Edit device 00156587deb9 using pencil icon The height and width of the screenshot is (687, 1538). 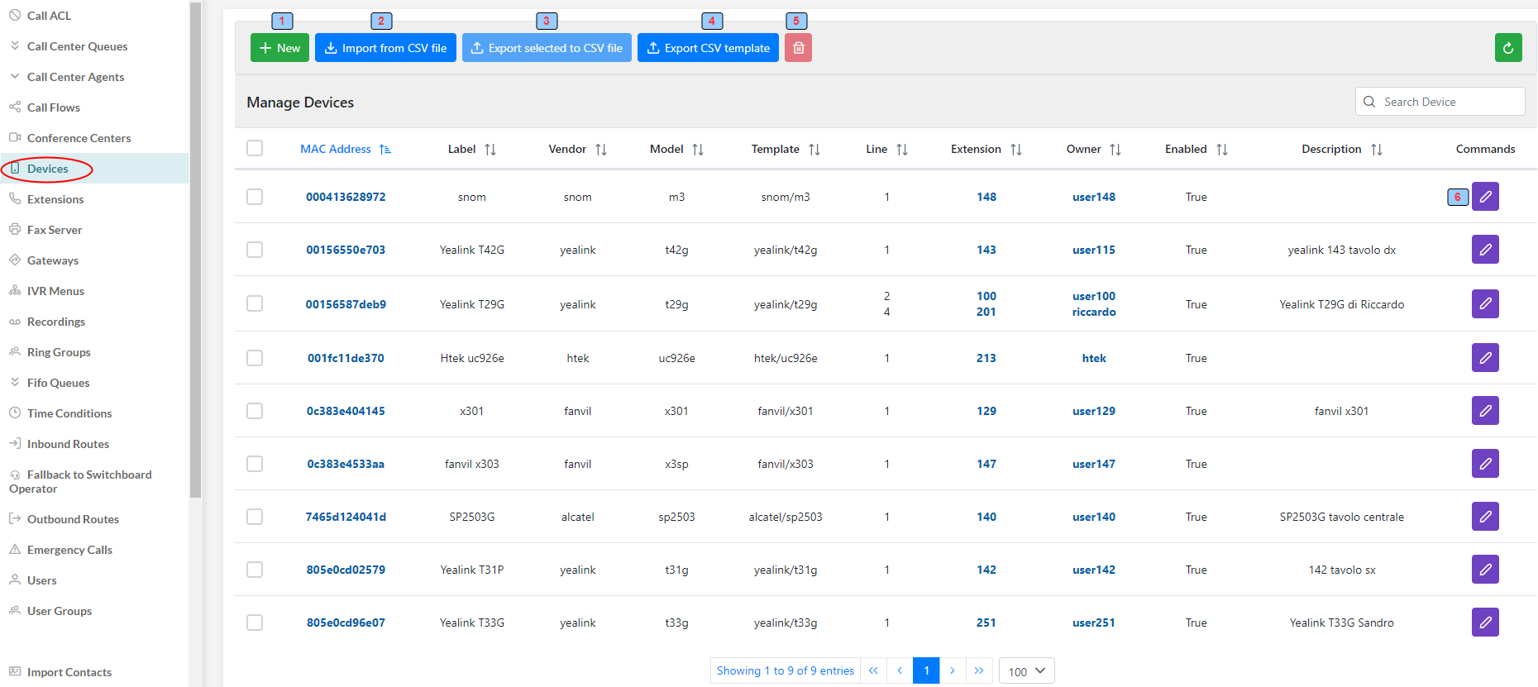[1485, 303]
